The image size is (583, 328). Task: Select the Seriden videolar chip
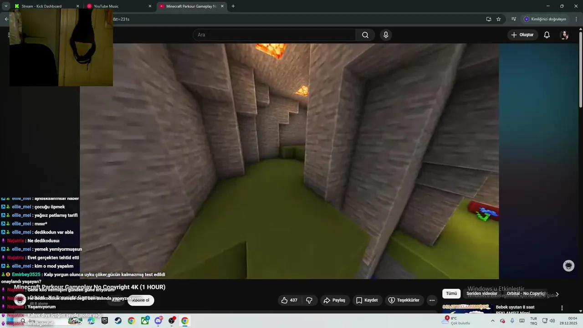point(482,293)
